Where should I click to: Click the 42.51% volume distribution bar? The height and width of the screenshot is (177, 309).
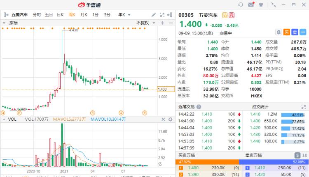(293, 115)
